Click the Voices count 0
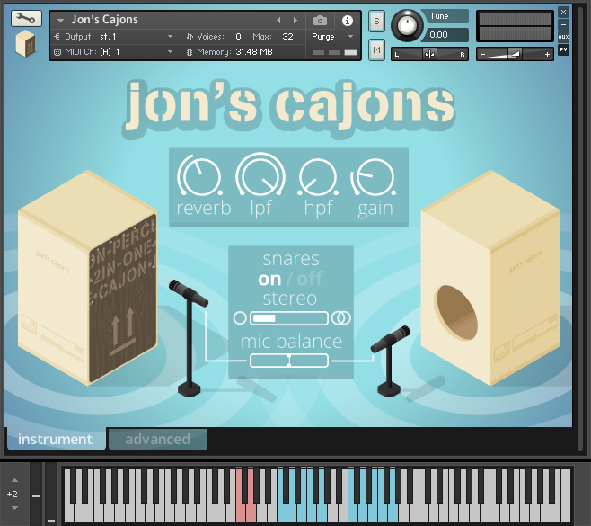591x526 pixels. click(238, 37)
